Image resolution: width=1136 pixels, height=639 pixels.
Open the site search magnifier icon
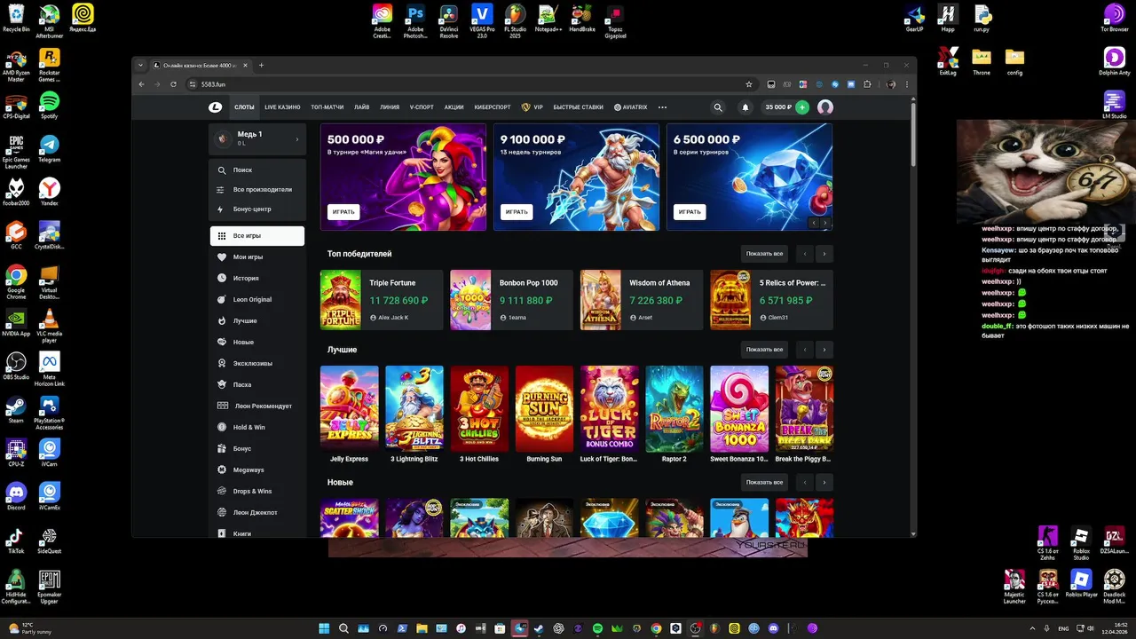pos(718,107)
